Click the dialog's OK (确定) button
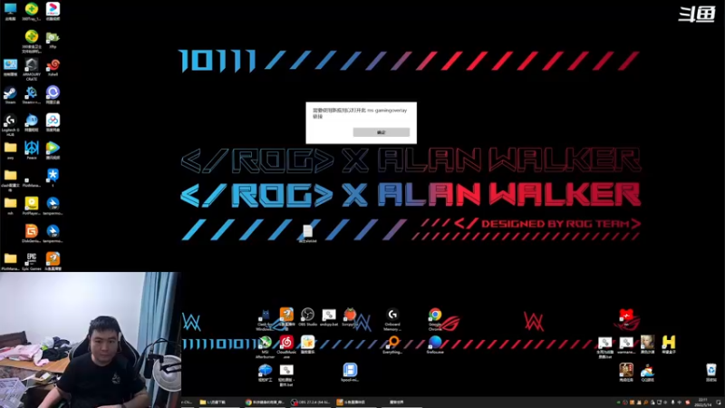Screen dimensions: 725x408 381,132
